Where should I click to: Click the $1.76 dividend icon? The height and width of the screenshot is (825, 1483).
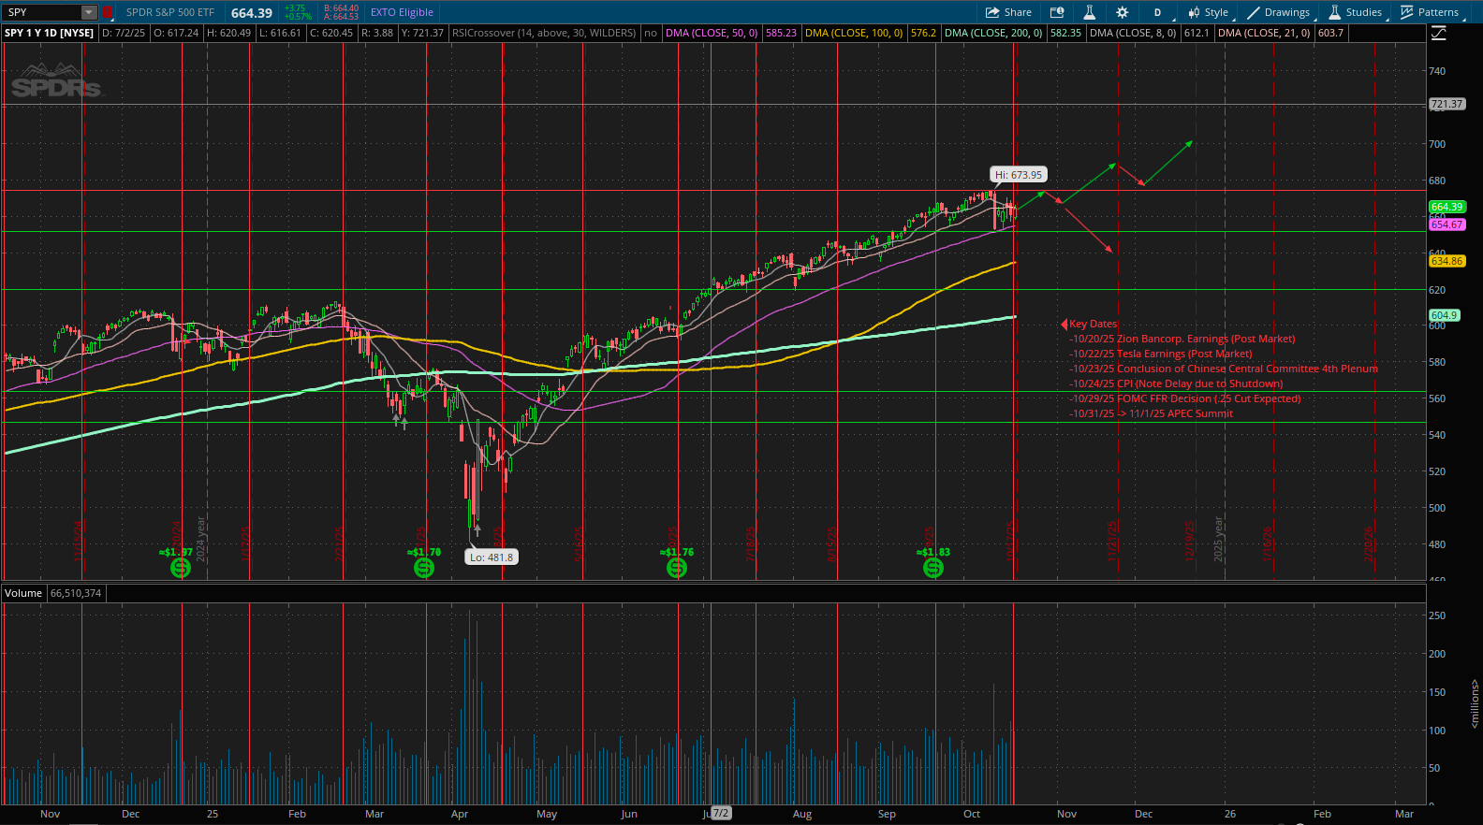coord(677,568)
